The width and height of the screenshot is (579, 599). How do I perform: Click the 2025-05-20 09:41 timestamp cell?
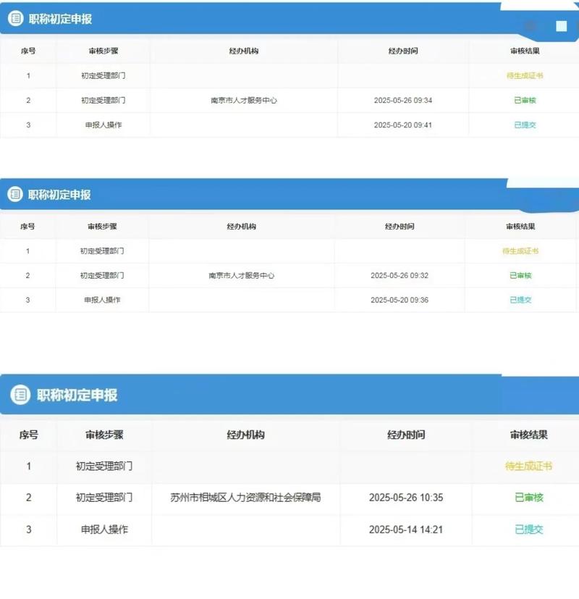point(403,125)
